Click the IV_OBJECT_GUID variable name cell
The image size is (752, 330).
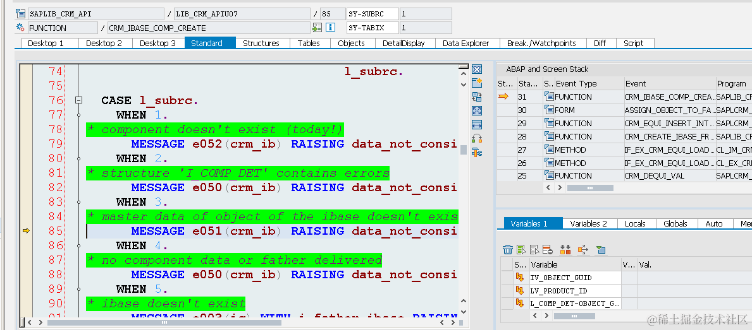[574, 278]
